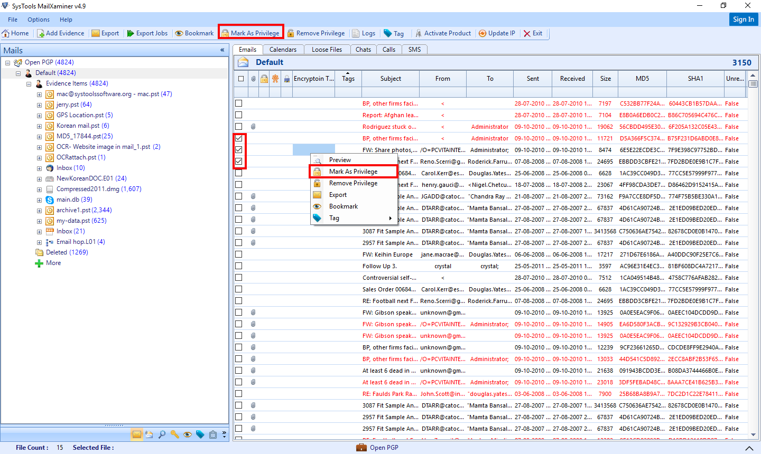This screenshot has height=454, width=761.
Task: Click the red Exit toolbar icon
Action: 527,33
